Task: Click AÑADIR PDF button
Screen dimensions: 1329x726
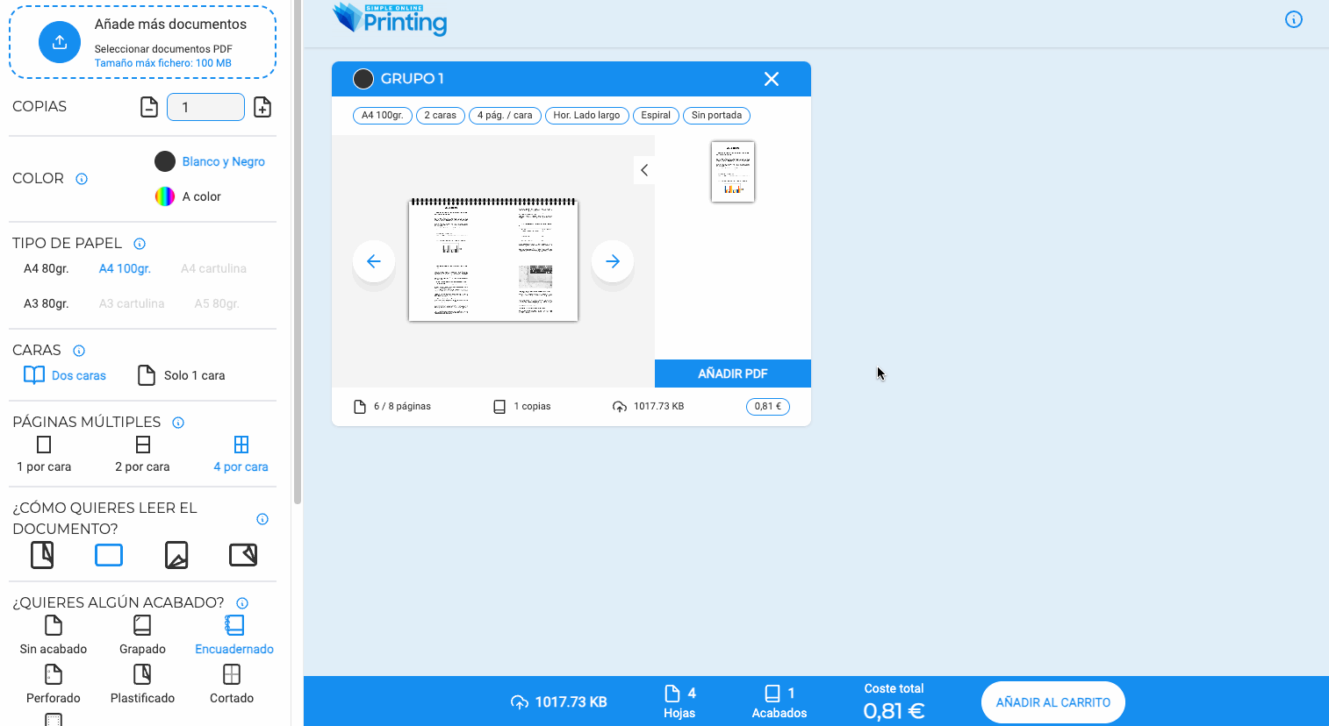Action: (x=733, y=374)
